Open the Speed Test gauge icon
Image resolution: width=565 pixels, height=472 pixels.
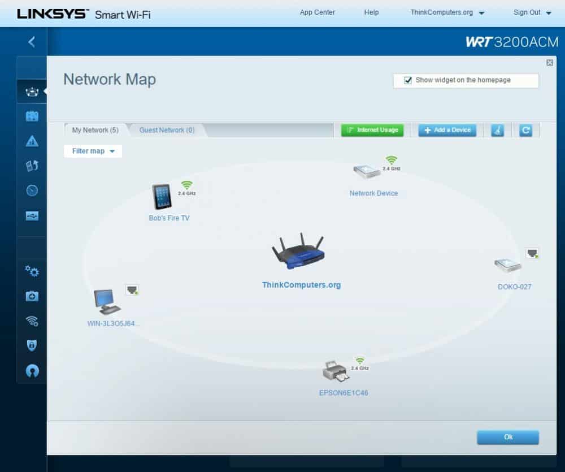[x=32, y=190]
